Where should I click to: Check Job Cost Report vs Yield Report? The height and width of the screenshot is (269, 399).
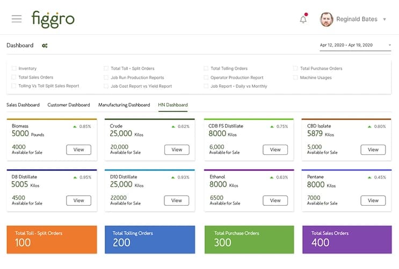coord(106,86)
